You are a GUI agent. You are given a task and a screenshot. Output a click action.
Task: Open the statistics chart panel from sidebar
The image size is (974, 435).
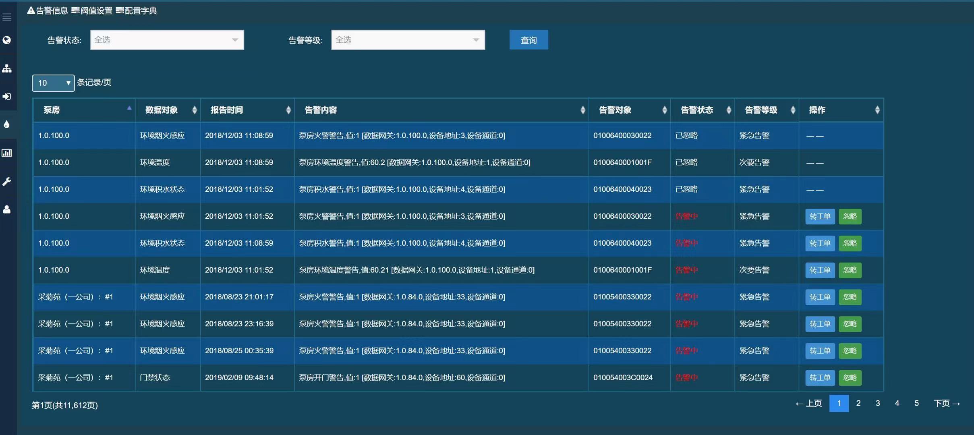(x=6, y=153)
